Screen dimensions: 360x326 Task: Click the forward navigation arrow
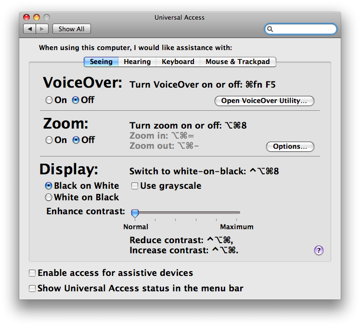pos(42,29)
